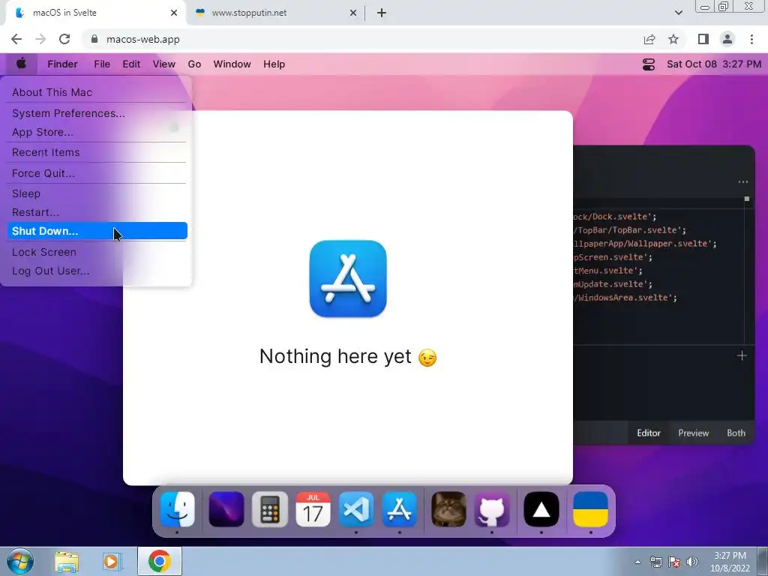Screen dimensions: 768x576
Task: Toggle the Chrome side panel icon
Action: [703, 39]
